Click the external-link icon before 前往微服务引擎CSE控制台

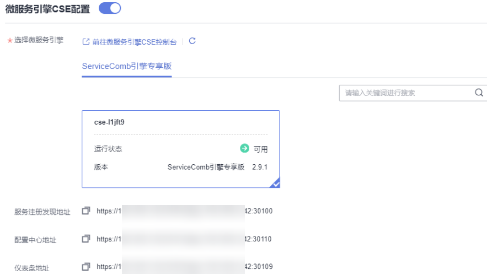(86, 41)
